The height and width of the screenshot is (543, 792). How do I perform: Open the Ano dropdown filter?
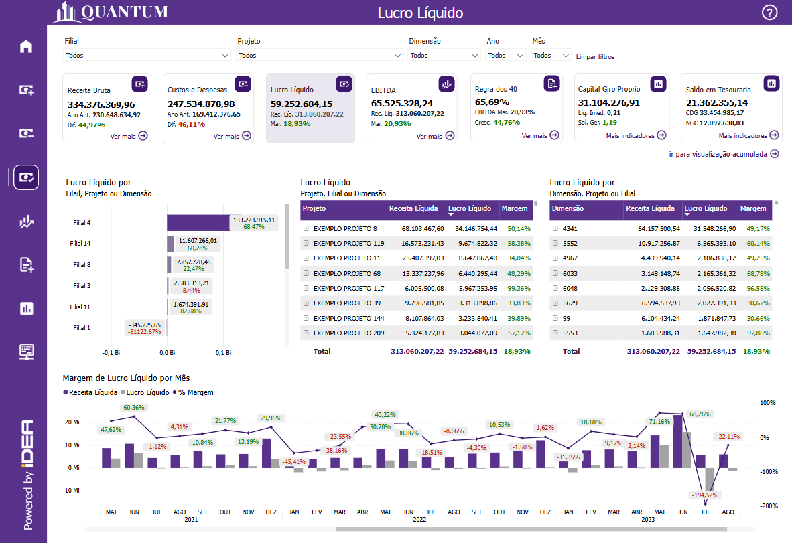click(506, 56)
